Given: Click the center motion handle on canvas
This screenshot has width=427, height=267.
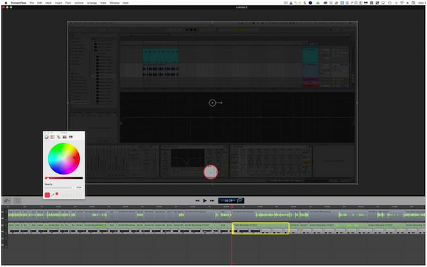Looking at the screenshot, I should [x=212, y=103].
